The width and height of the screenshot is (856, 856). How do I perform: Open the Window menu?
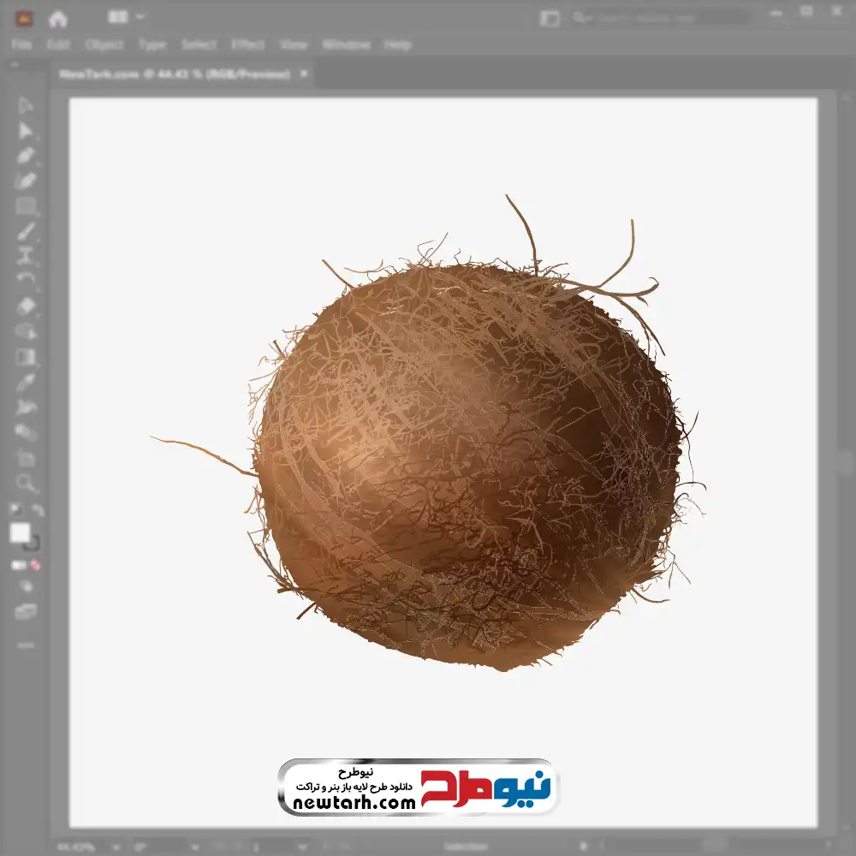[346, 45]
